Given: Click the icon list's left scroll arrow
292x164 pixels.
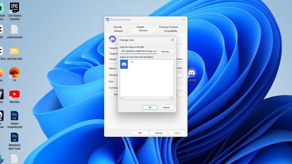Looking at the screenshot, I should point(122,98).
